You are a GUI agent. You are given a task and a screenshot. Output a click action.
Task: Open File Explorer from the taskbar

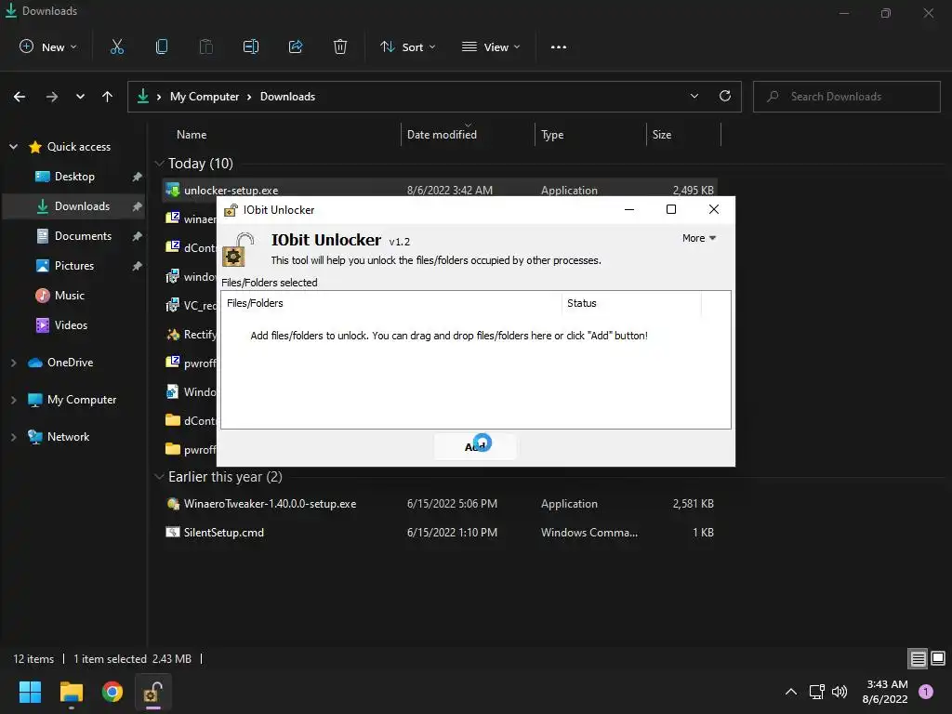pos(71,692)
